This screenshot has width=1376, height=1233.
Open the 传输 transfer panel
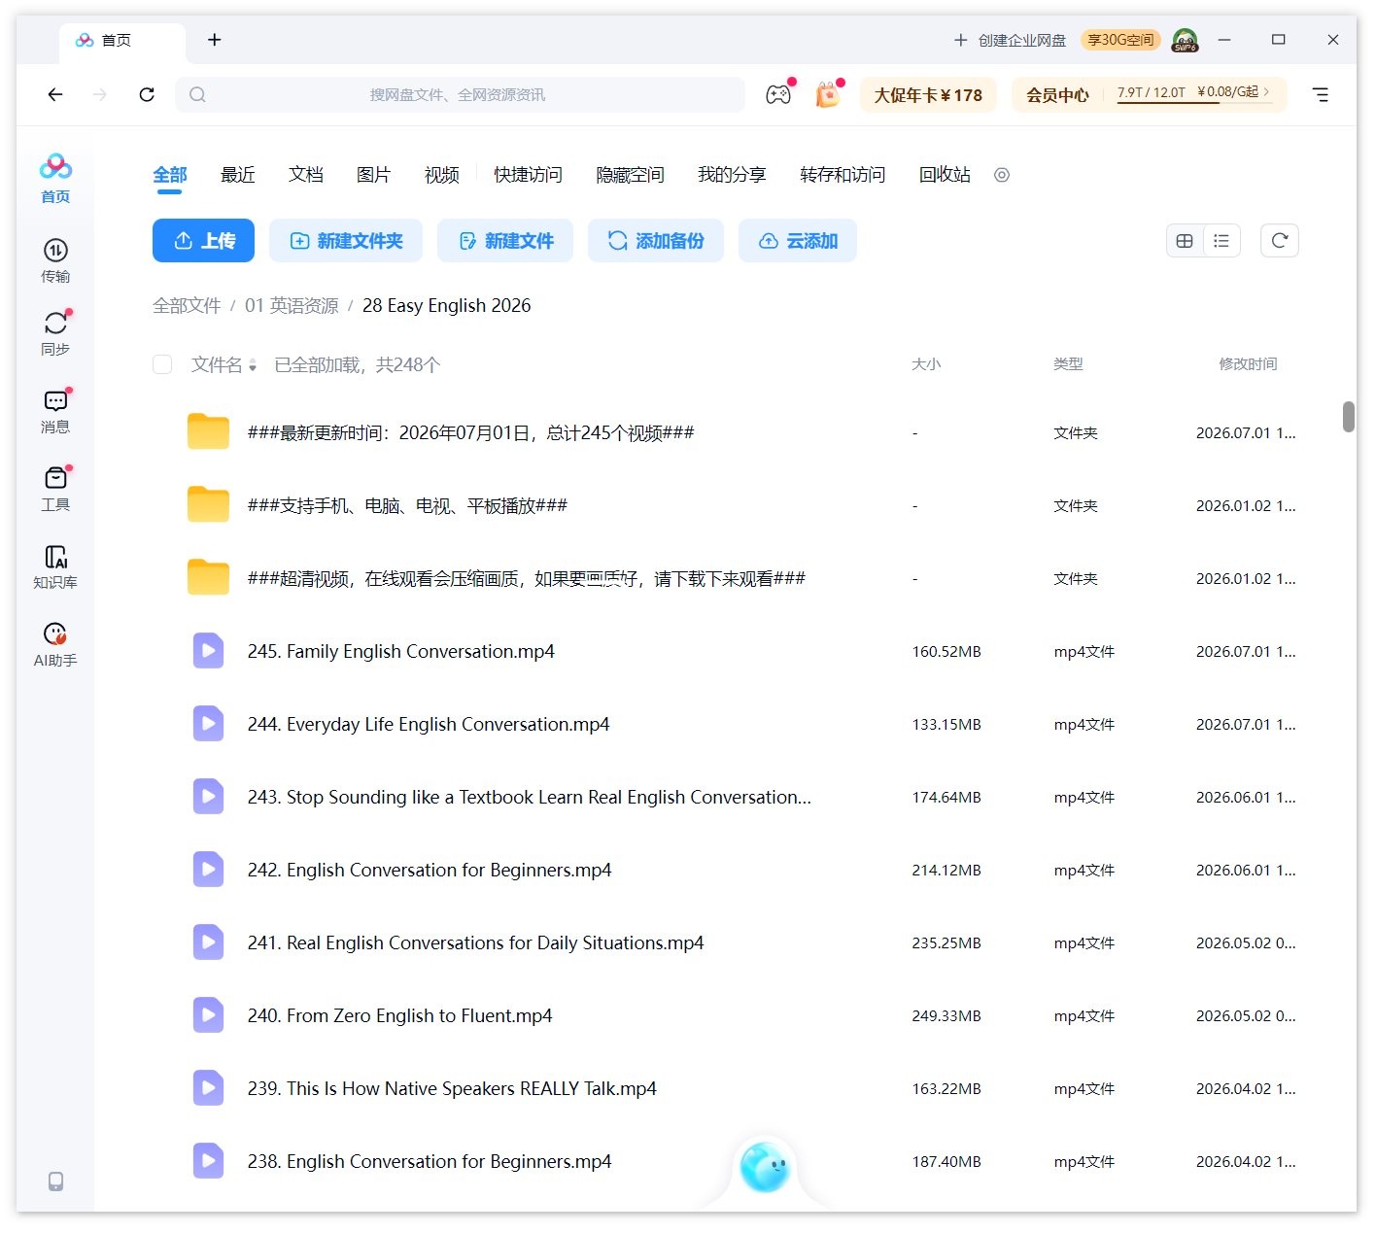click(x=55, y=260)
